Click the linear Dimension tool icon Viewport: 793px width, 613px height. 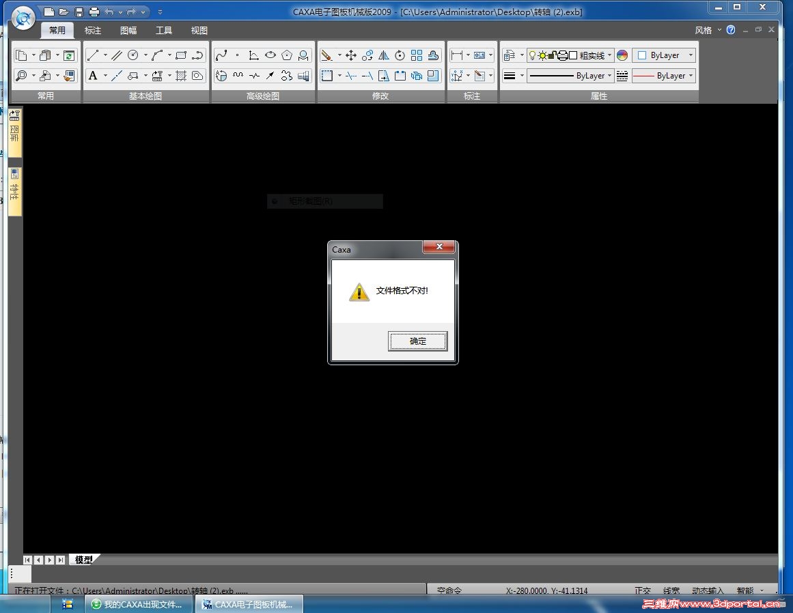tap(457, 55)
